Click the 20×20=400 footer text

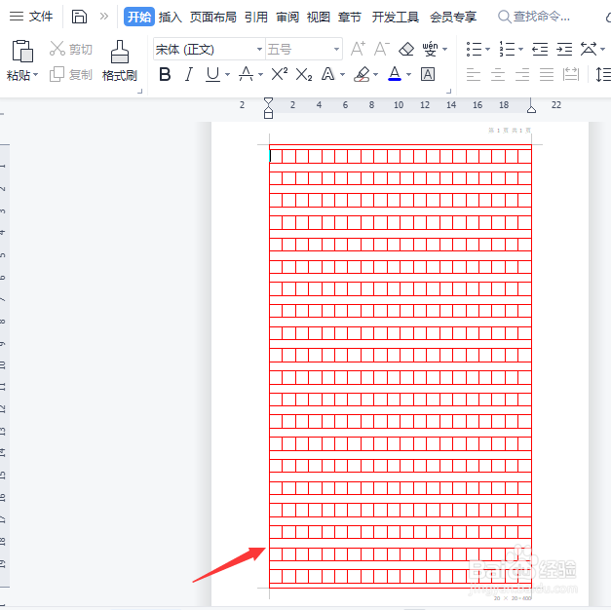click(513, 598)
